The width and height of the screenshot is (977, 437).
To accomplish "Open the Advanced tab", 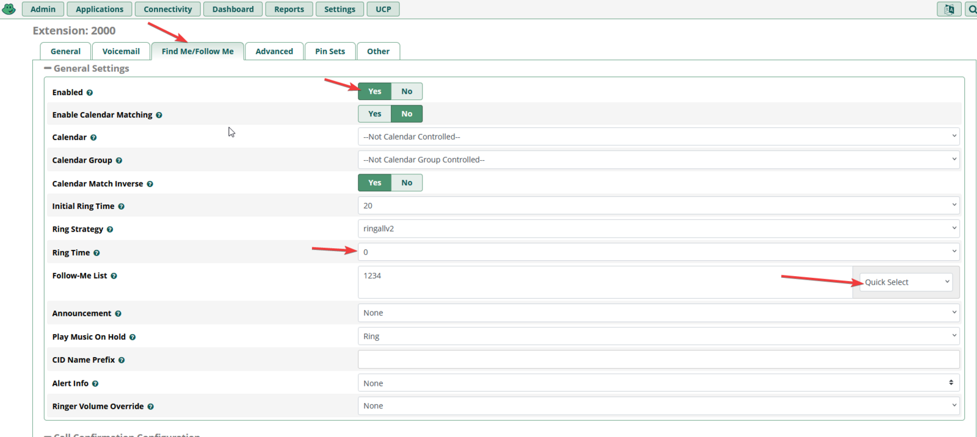I will pyautogui.click(x=274, y=51).
